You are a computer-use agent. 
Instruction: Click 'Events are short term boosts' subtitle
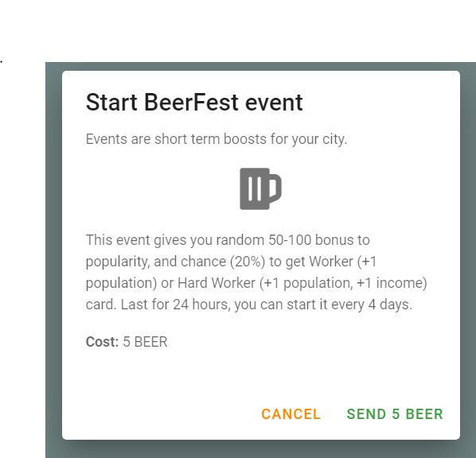coord(217,139)
